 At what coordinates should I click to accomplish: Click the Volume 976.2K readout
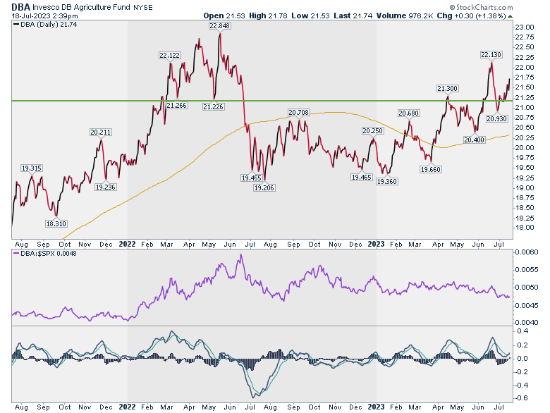coord(405,16)
